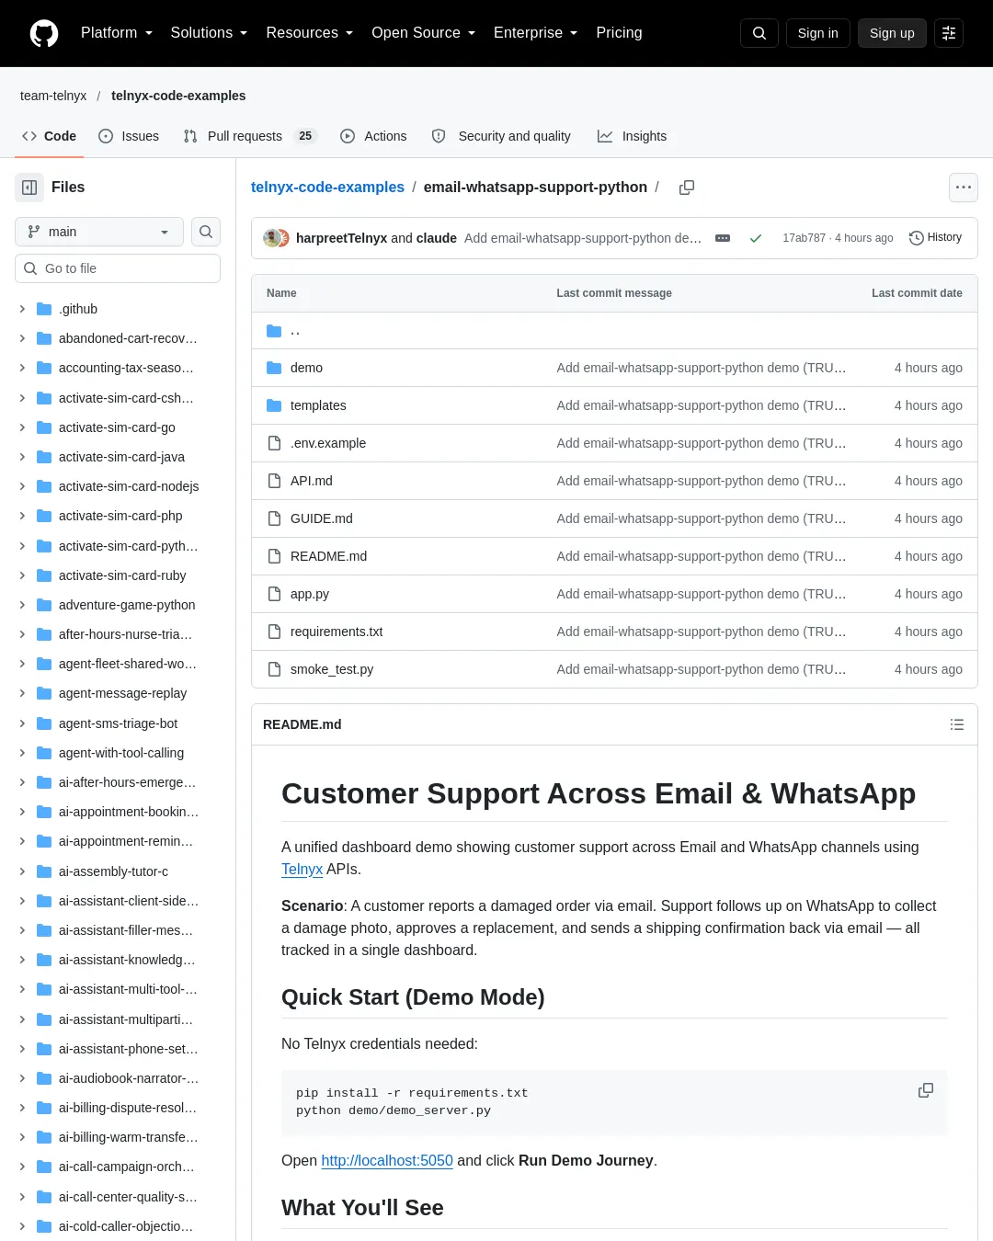Click the .github folder icon in tree

(44, 309)
